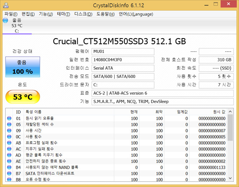Click the 좋음 100 % health status button
This screenshot has width=239, height=187.
pyautogui.click(x=23, y=67)
